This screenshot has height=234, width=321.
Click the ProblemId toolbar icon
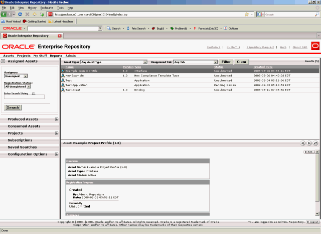(x=172, y=28)
